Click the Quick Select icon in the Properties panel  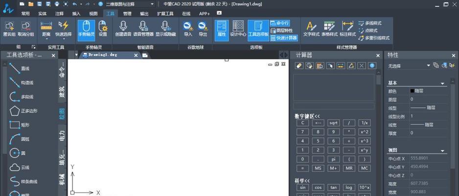[453, 65]
